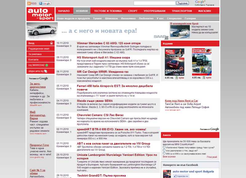
Task: Open the ТЕСТОВЕ И ТЕХНИКА menu tab
Action: tap(108, 11)
